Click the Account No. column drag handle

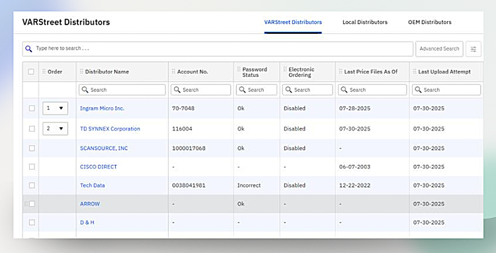tap(174, 72)
